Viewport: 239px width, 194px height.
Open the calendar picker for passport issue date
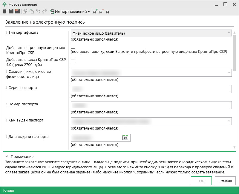[x=125, y=138]
